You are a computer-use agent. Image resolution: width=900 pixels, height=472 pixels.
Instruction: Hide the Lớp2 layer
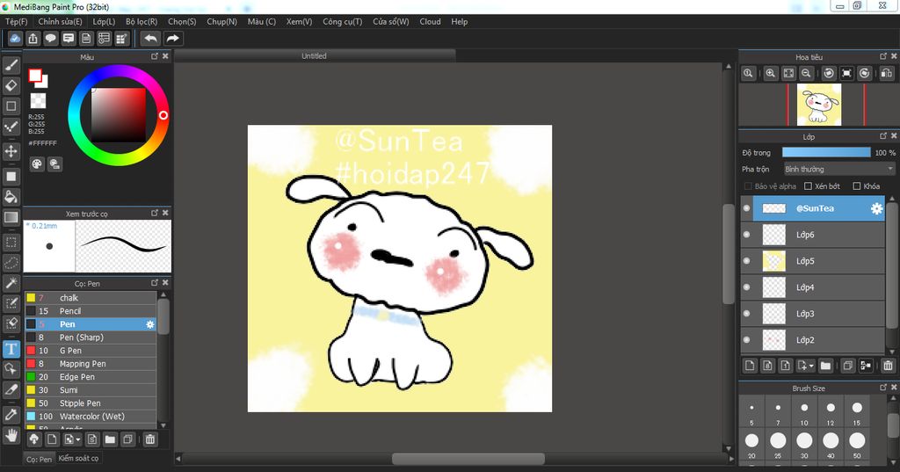click(x=747, y=340)
